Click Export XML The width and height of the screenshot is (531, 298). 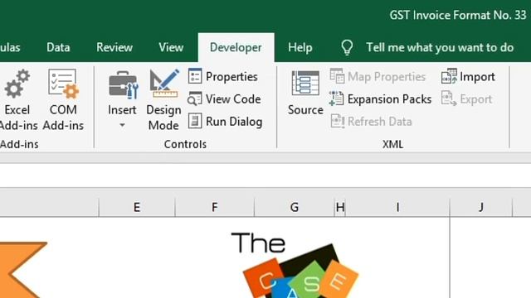click(466, 99)
